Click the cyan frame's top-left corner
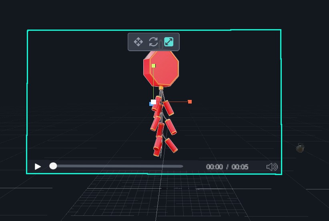The width and height of the screenshot is (329, 221). point(28,30)
